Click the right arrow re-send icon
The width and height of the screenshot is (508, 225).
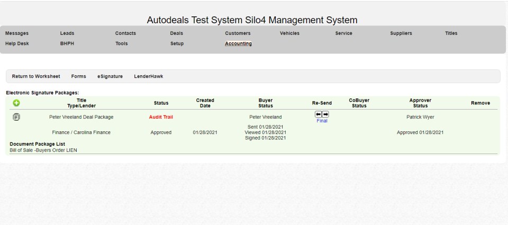point(325,114)
